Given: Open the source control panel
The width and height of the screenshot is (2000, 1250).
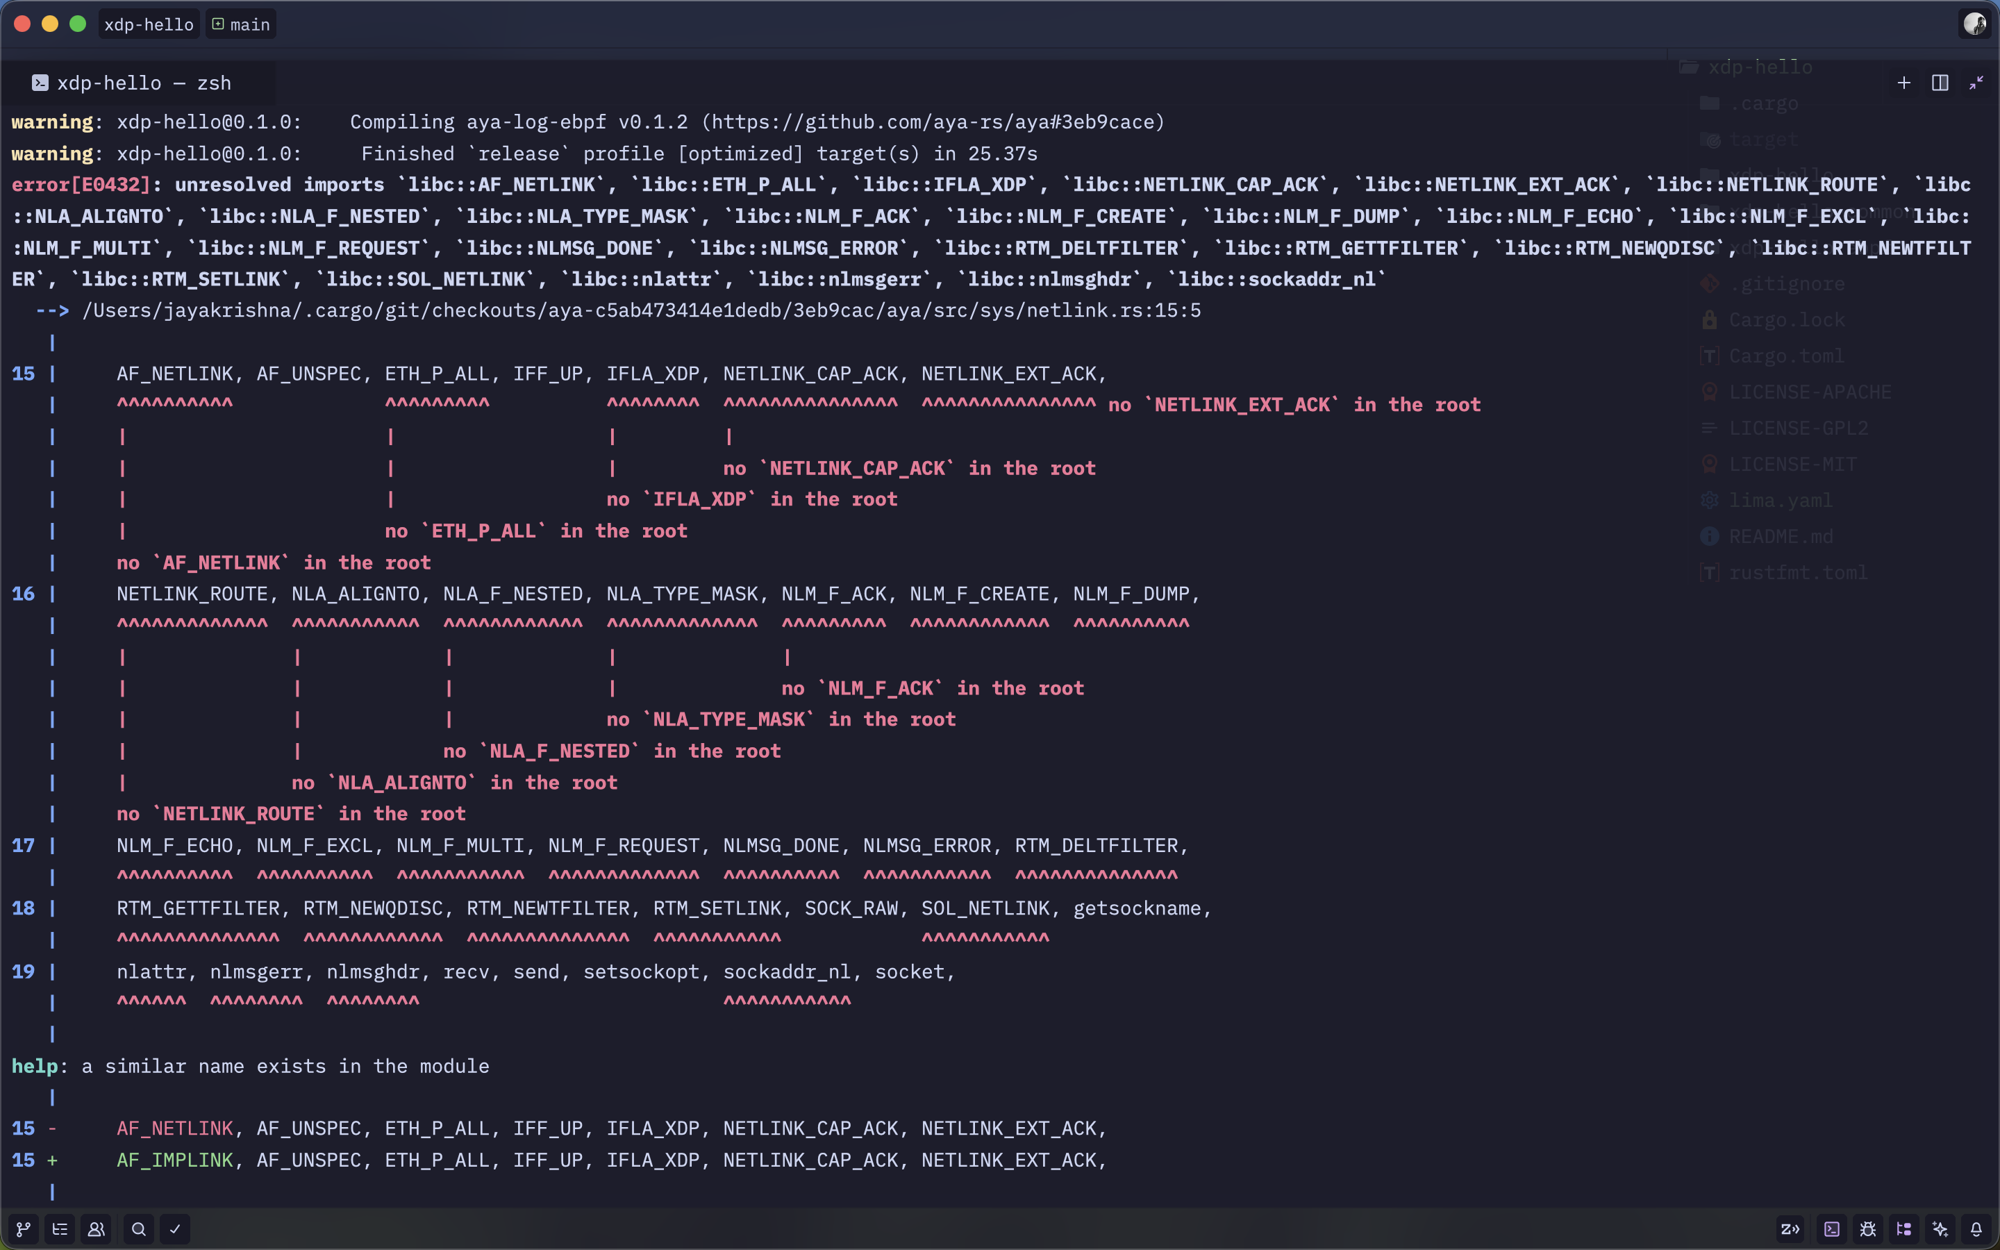Looking at the screenshot, I should click(23, 1228).
